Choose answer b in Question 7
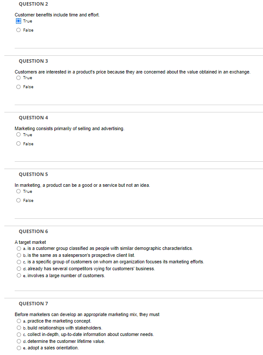This screenshot has height=355, width=263. [x=18, y=328]
